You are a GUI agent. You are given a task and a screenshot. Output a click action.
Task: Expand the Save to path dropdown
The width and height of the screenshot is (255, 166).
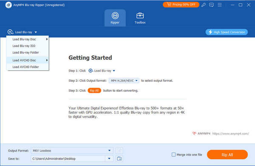[109, 158]
